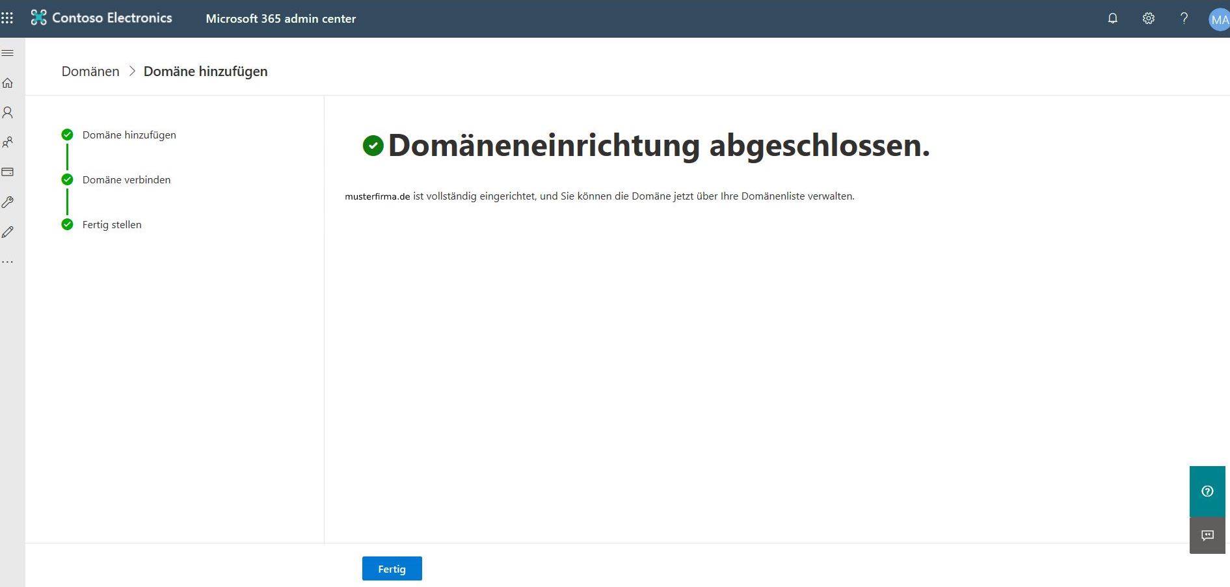
Task: Open Setup via the wrench icon
Action: (8, 202)
